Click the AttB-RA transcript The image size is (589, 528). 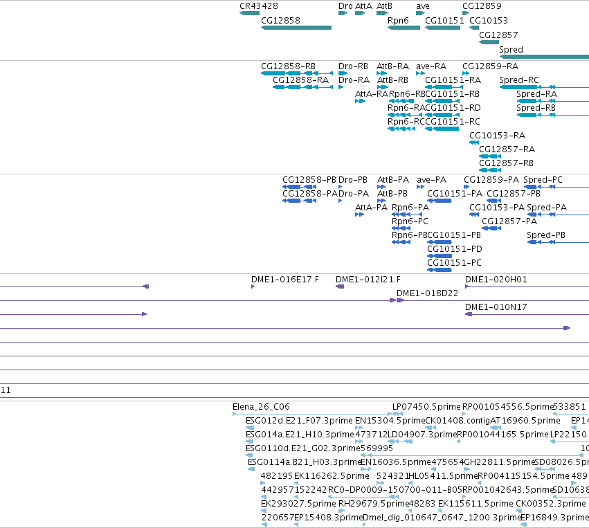(381, 73)
